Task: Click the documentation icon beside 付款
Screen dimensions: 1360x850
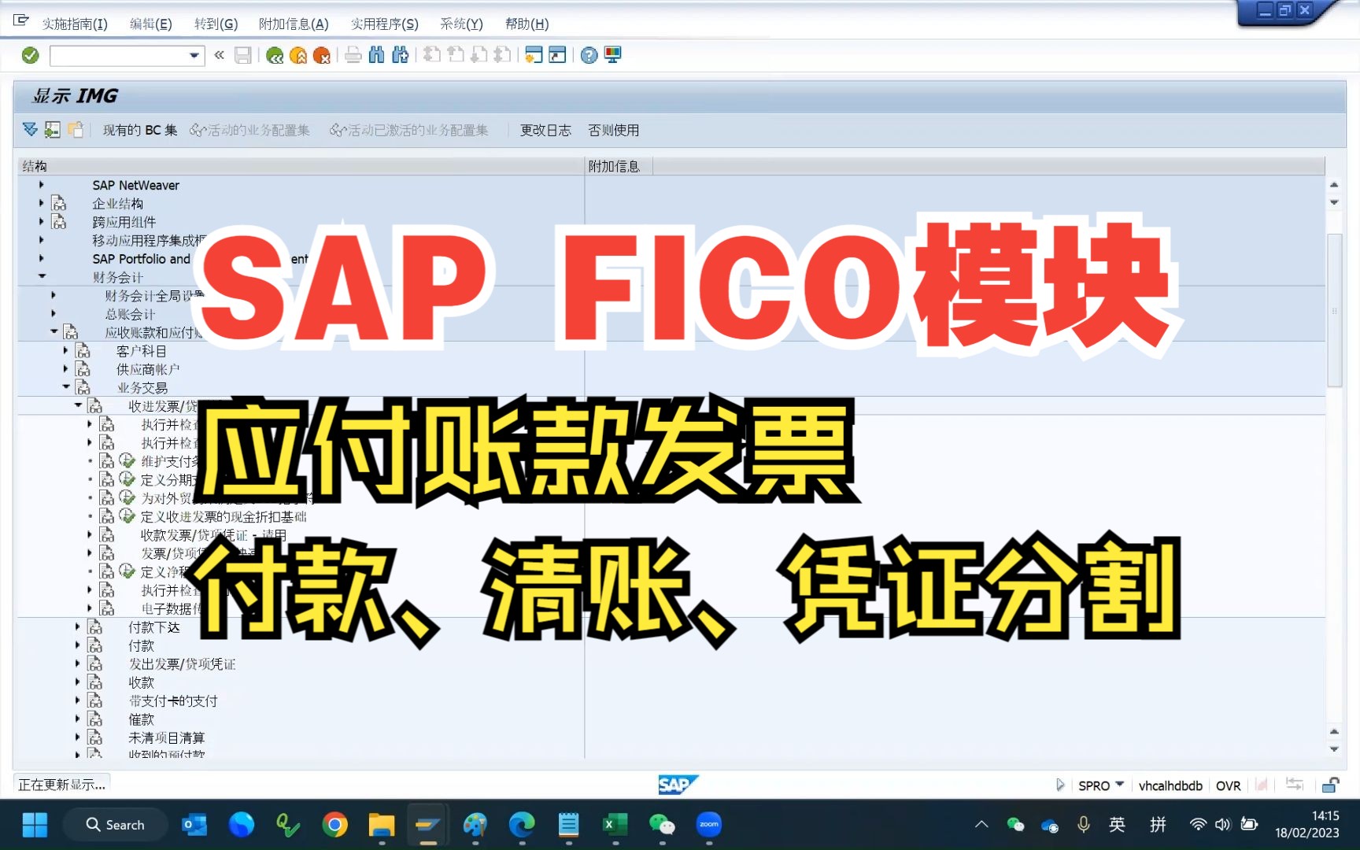Action: point(95,645)
